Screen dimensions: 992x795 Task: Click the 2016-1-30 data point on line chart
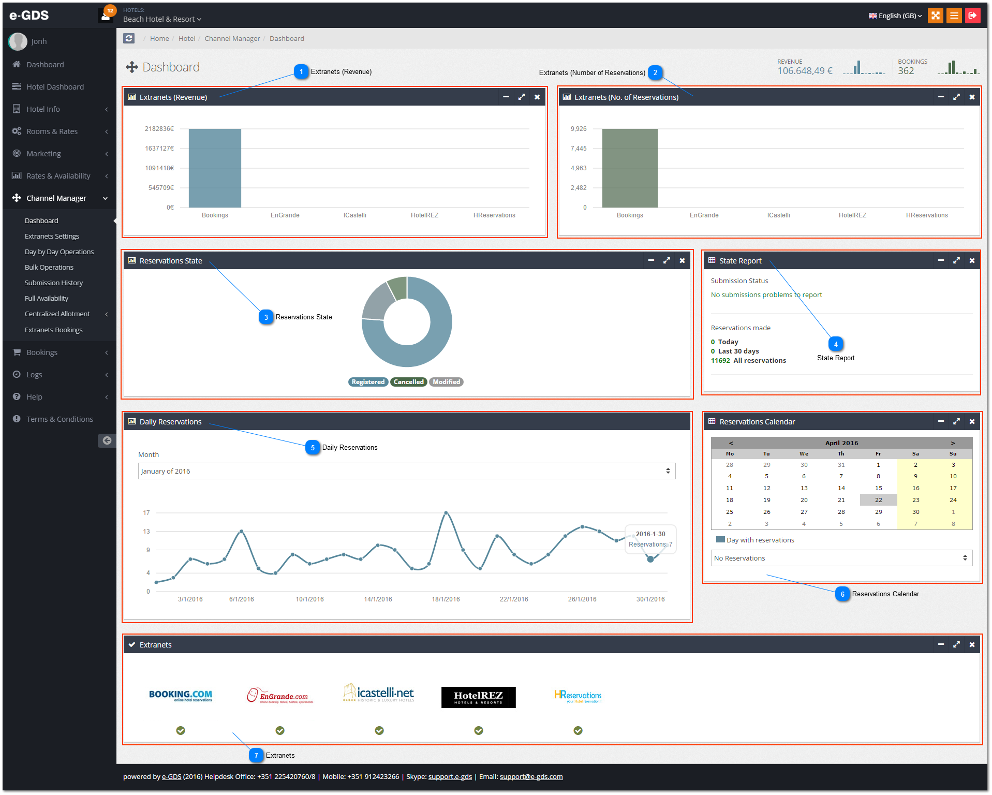(650, 559)
